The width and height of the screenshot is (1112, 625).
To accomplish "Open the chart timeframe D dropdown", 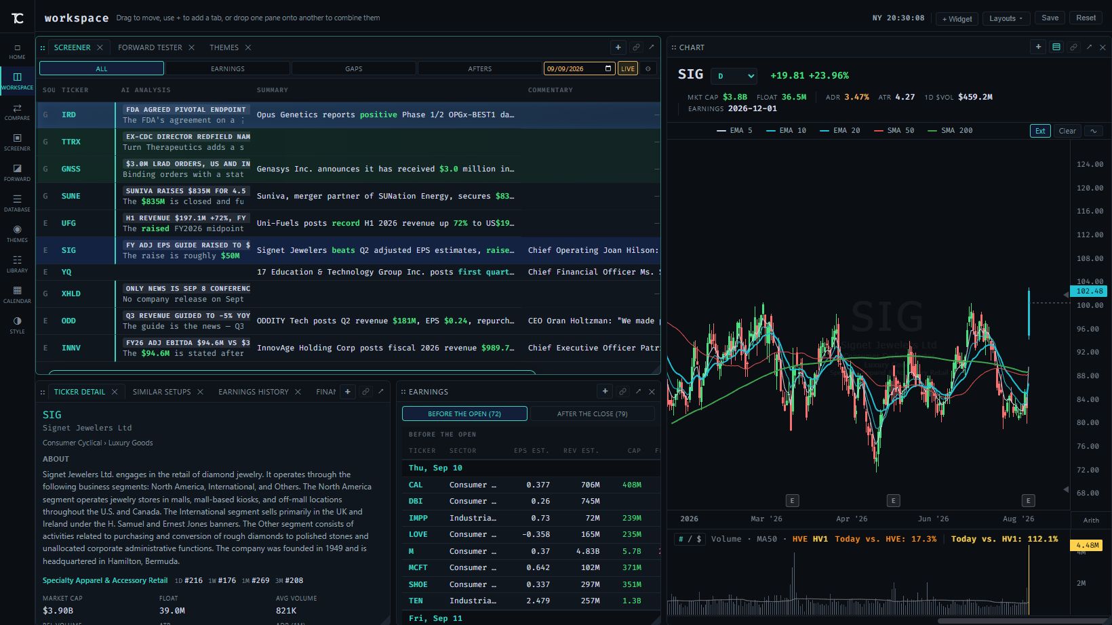I will click(734, 76).
